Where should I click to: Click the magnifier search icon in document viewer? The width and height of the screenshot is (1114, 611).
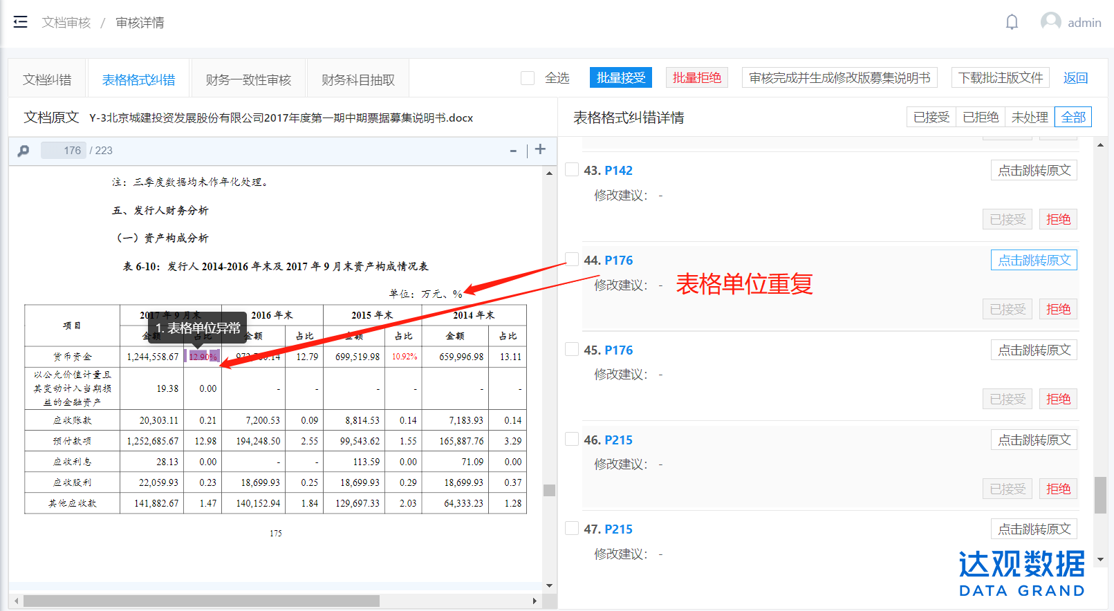(24, 151)
